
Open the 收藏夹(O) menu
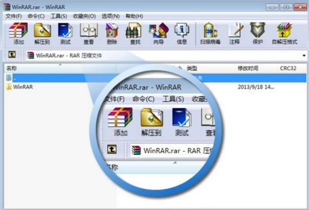[x=84, y=16]
